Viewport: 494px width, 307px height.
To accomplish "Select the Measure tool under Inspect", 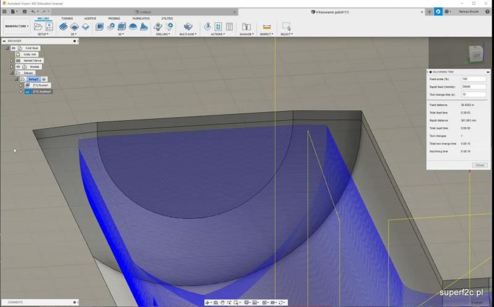I will [x=267, y=27].
